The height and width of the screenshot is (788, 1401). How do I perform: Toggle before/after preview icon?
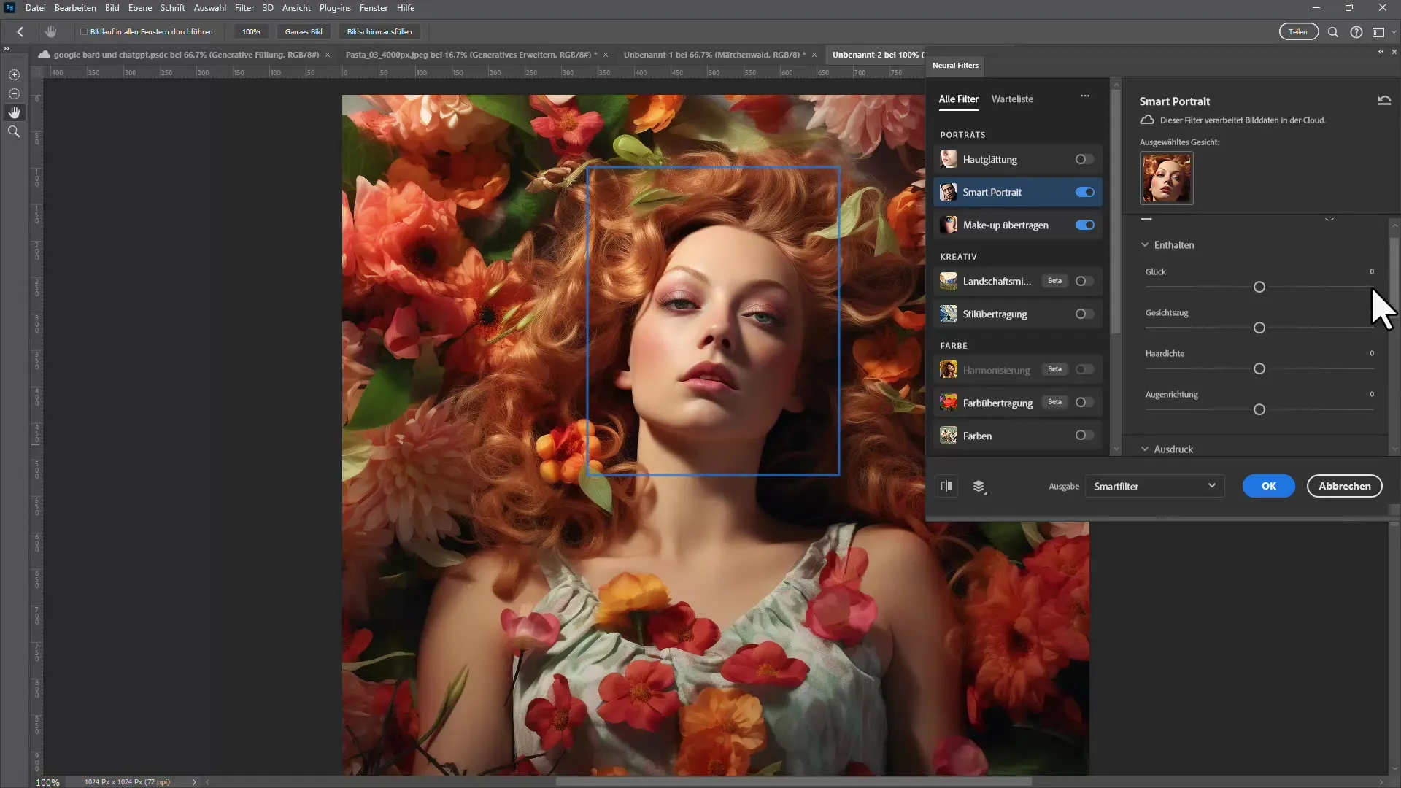tap(946, 486)
